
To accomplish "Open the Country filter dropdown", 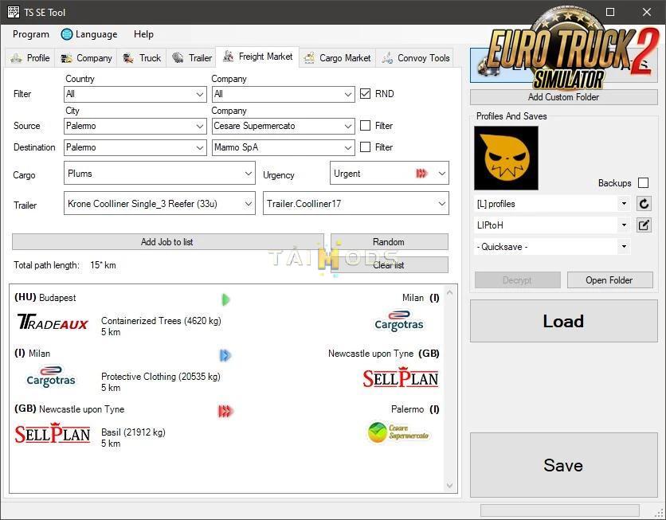I will tap(135, 94).
